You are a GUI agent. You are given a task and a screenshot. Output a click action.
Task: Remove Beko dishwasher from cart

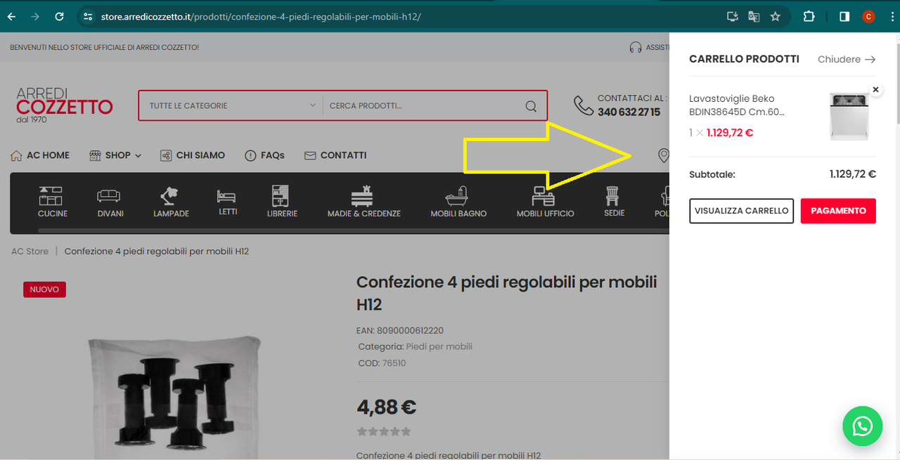(875, 90)
